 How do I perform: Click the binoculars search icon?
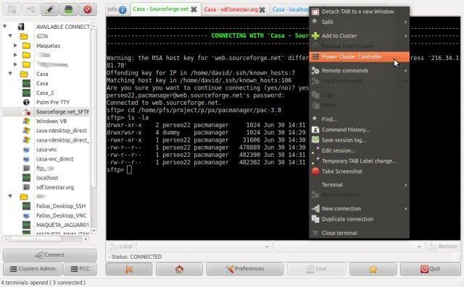(69, 9)
